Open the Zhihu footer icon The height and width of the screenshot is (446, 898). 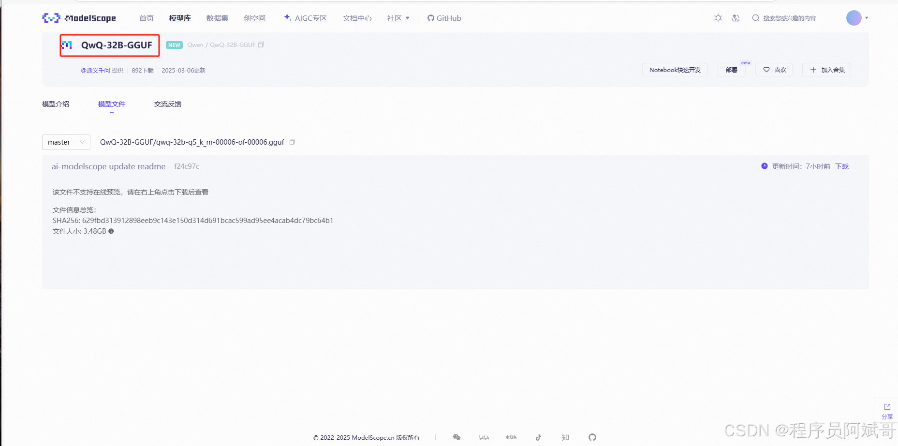point(565,437)
